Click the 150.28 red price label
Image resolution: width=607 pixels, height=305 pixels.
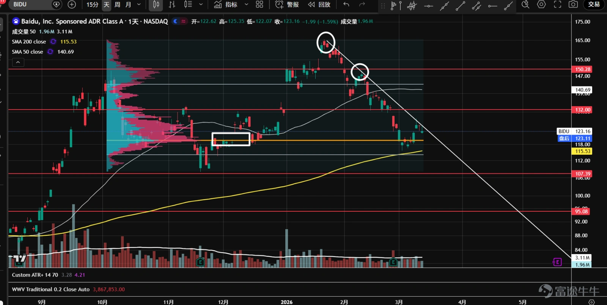[x=582, y=69]
